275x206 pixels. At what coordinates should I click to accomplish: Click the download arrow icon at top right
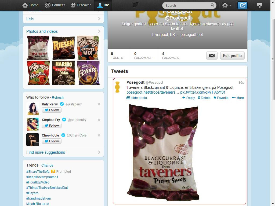260,5
